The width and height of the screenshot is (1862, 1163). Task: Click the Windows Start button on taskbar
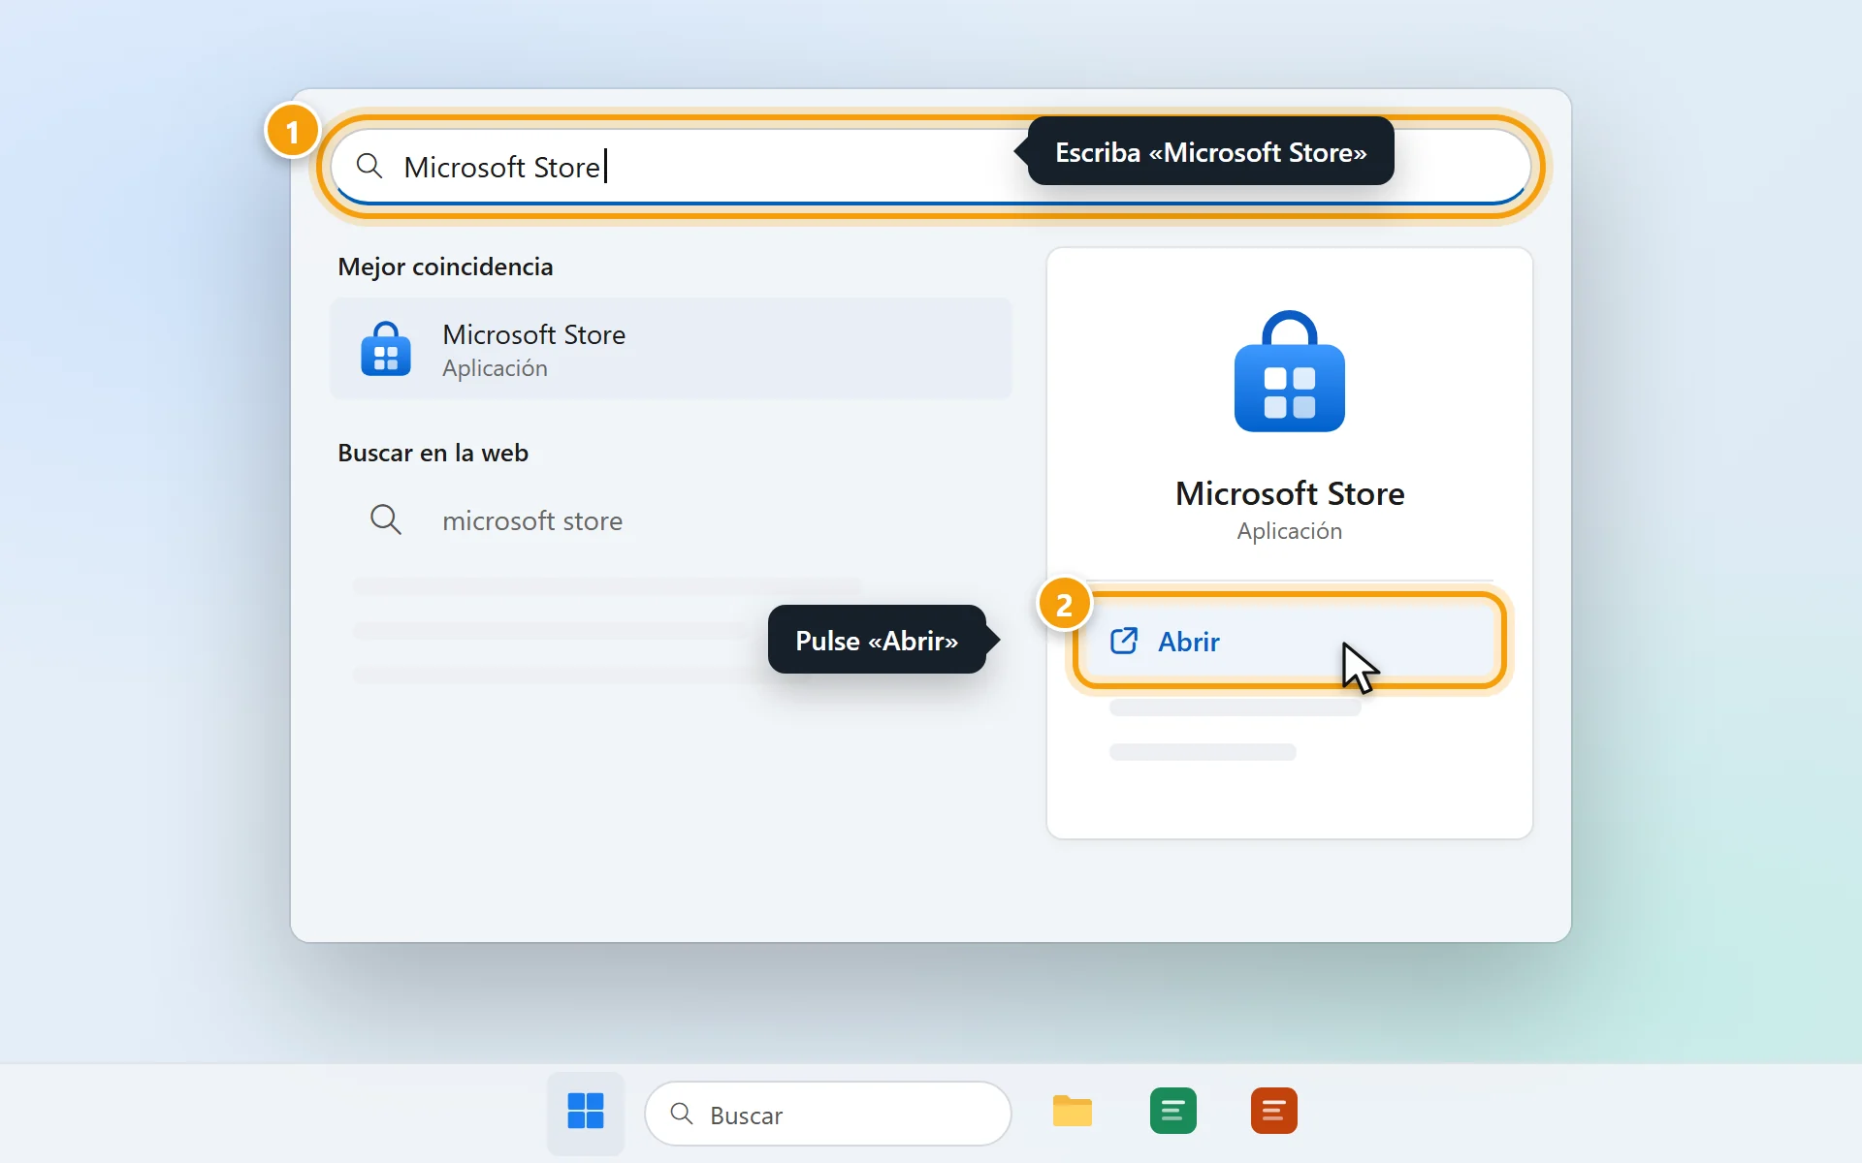tap(586, 1112)
